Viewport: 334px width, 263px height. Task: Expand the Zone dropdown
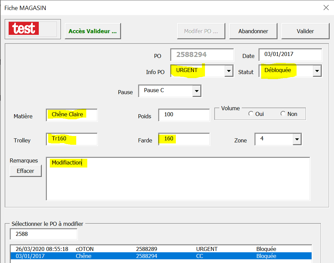[297, 139]
